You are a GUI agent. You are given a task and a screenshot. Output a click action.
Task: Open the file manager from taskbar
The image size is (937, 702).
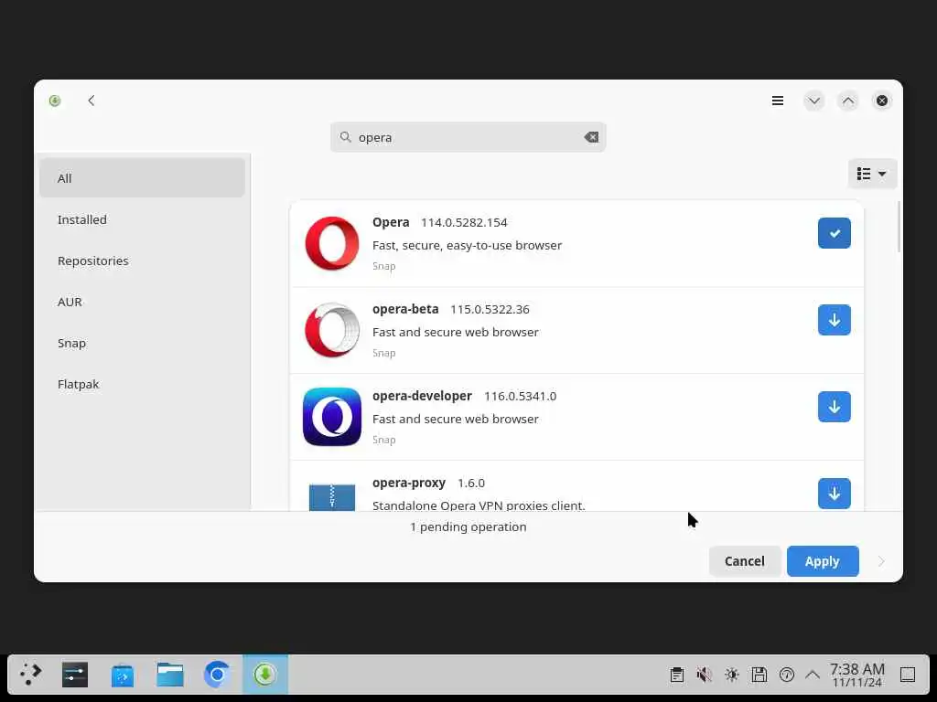(169, 675)
